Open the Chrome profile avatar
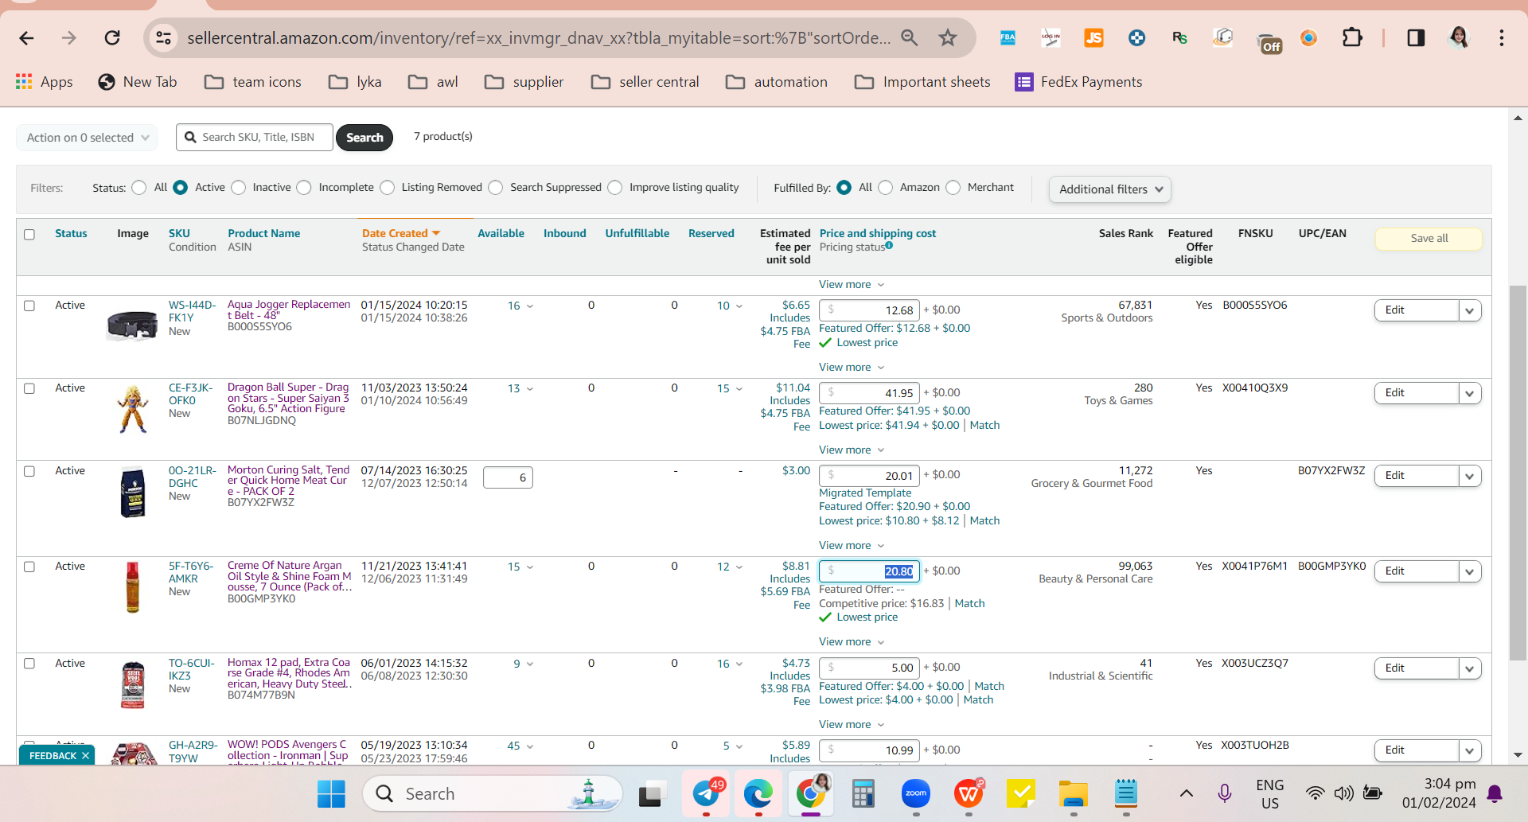 pyautogui.click(x=1459, y=37)
